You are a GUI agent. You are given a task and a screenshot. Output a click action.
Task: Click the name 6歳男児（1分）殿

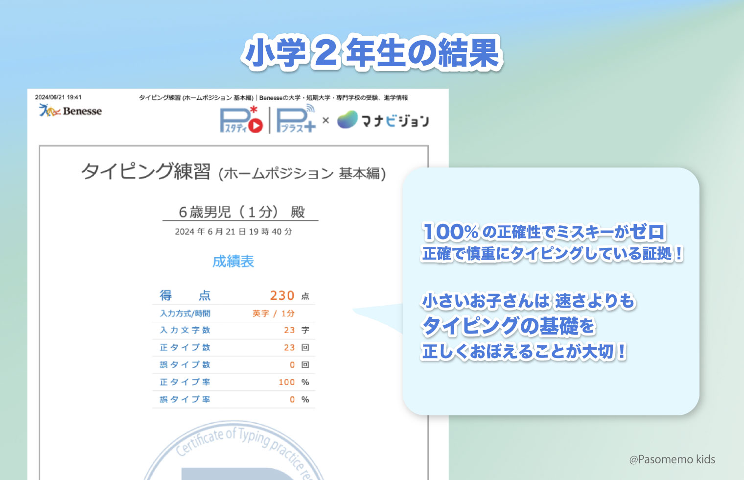point(241,212)
